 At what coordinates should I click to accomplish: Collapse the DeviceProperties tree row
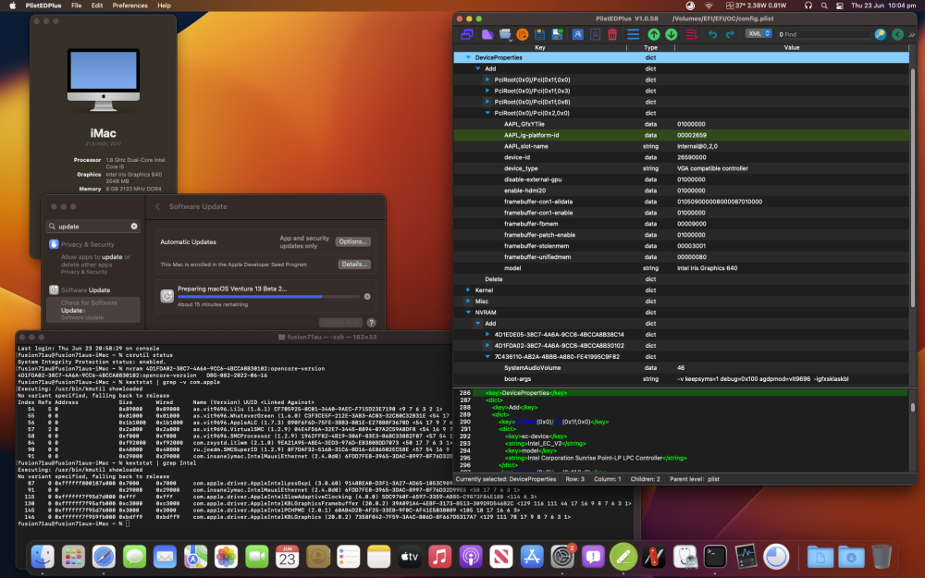(468, 57)
